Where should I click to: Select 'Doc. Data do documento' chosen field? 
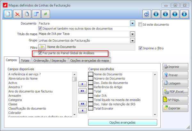tap(111, 83)
